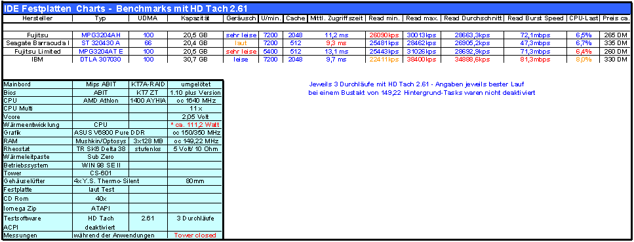Select the Mittl. Zugriffszeit column header
634x242 pixels.
pos(337,18)
